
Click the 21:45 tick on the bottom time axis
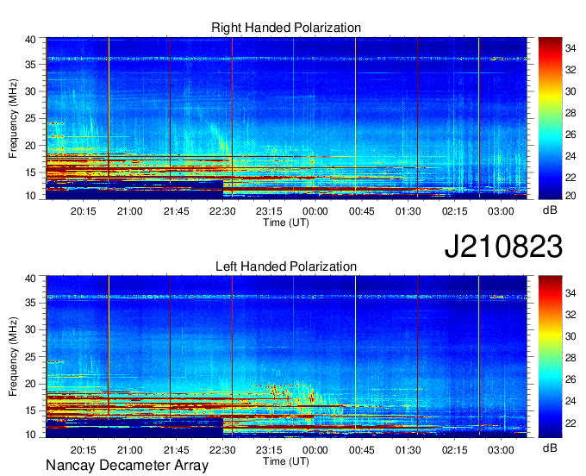[x=176, y=450]
